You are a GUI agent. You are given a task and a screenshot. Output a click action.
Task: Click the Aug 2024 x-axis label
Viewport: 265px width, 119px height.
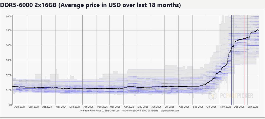pos(20,107)
